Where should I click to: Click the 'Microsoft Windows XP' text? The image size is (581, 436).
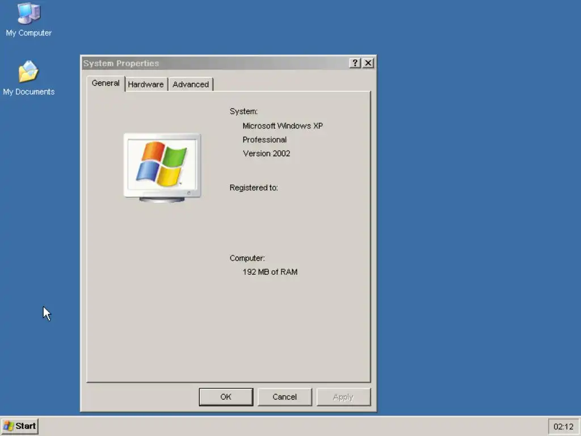point(283,126)
